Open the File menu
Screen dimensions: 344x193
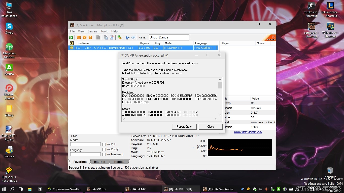72,31
